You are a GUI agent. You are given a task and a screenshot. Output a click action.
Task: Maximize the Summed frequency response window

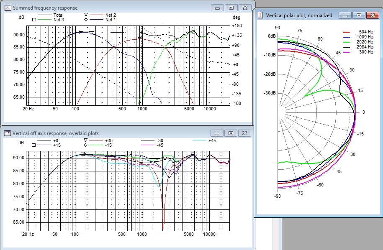click(231, 8)
